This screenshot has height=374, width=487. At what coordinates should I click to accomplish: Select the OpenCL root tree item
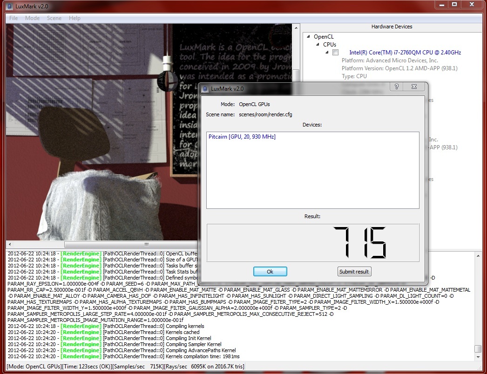[324, 37]
